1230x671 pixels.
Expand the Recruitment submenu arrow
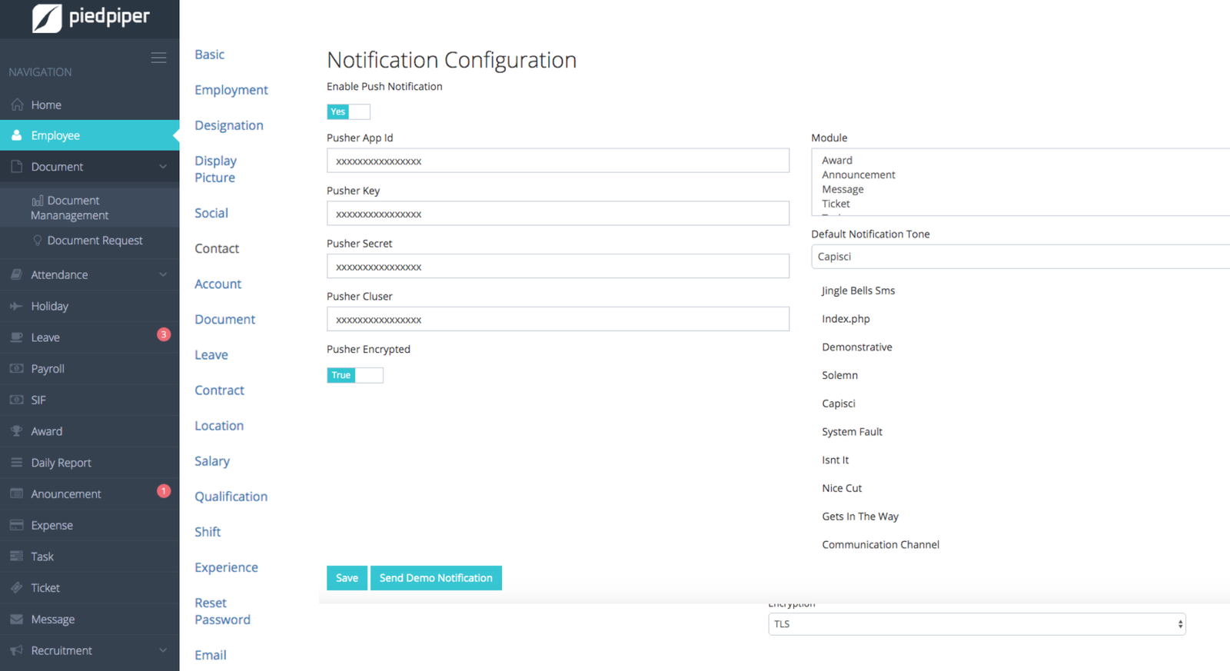click(163, 650)
